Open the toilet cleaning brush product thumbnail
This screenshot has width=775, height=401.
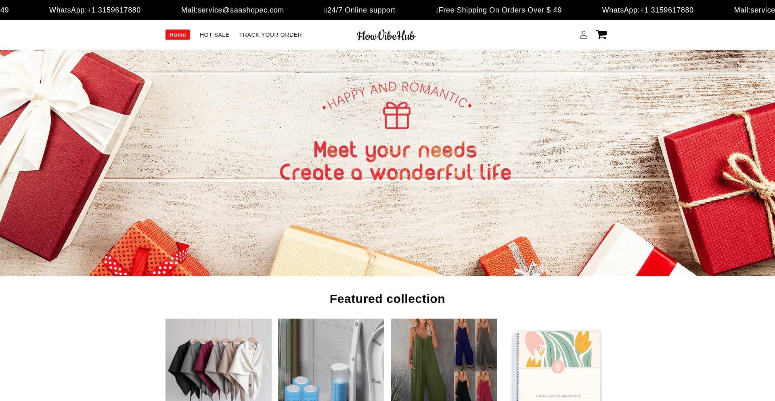pyautogui.click(x=331, y=360)
